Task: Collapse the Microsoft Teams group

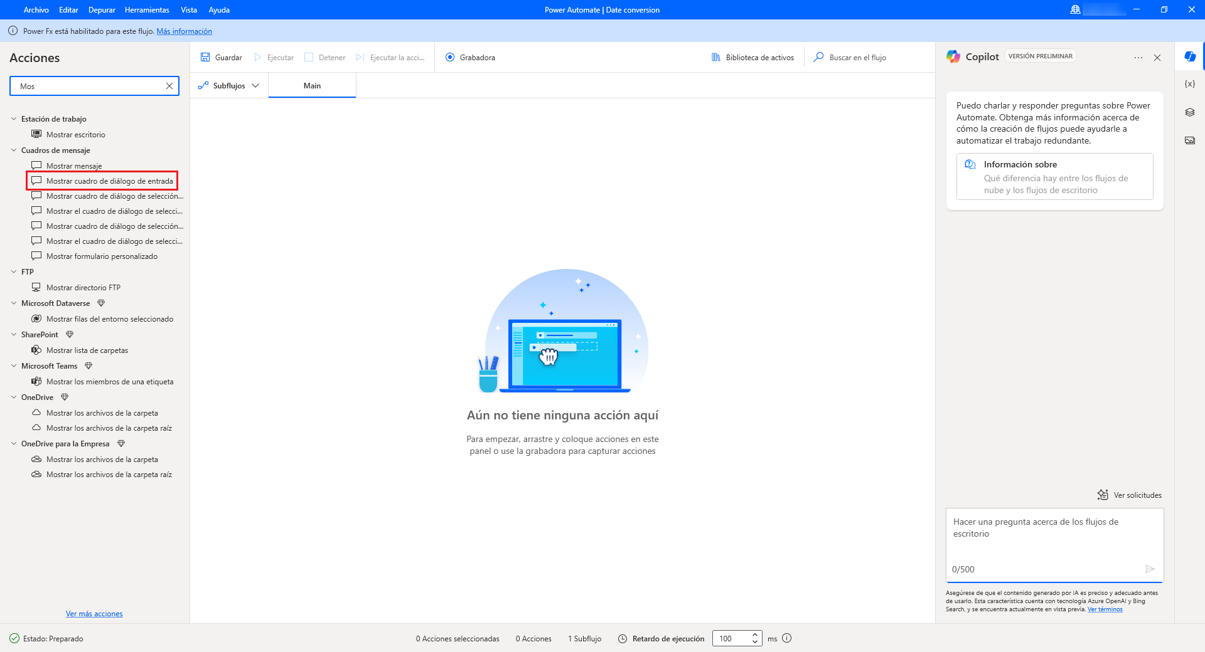Action: click(14, 365)
